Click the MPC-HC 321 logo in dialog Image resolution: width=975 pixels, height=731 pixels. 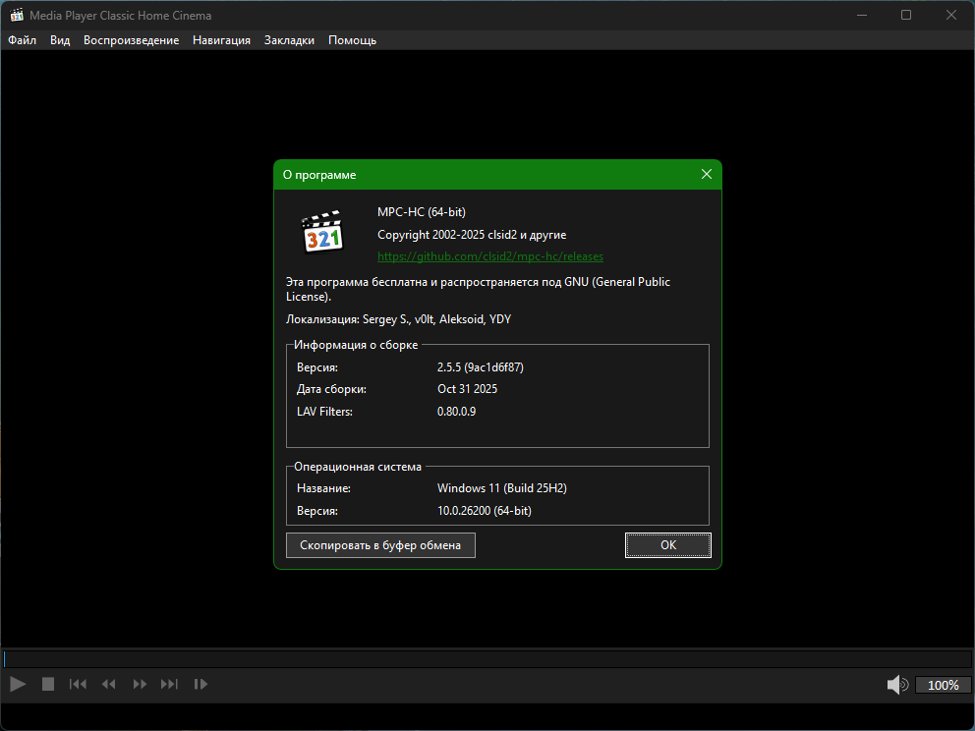(x=321, y=232)
